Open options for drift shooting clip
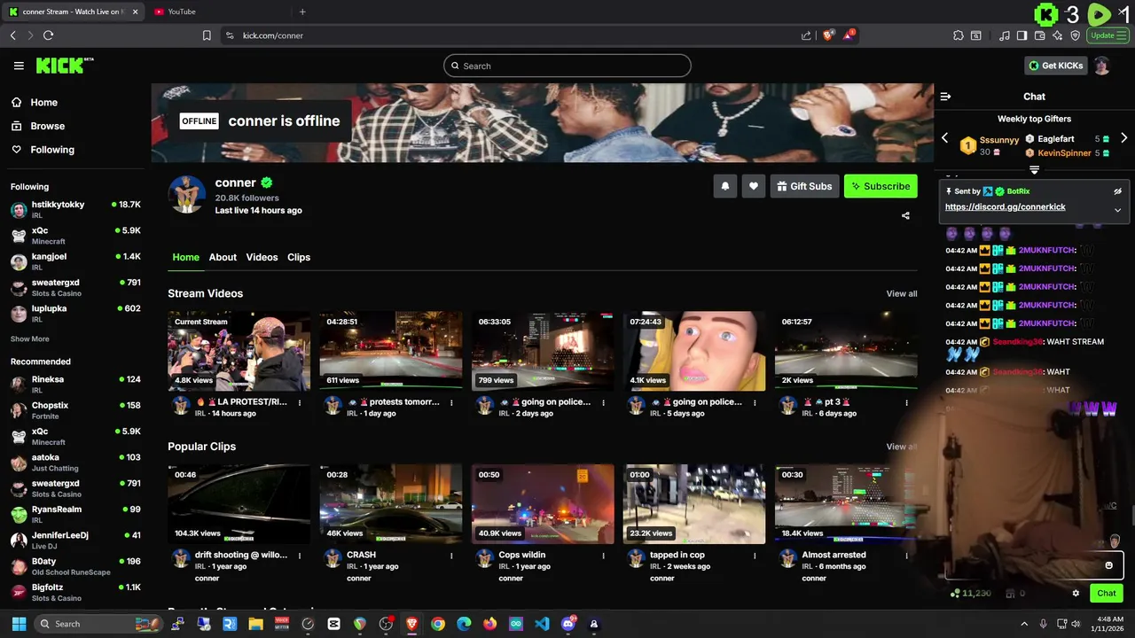Screen dimensions: 1135x638 (x=299, y=556)
